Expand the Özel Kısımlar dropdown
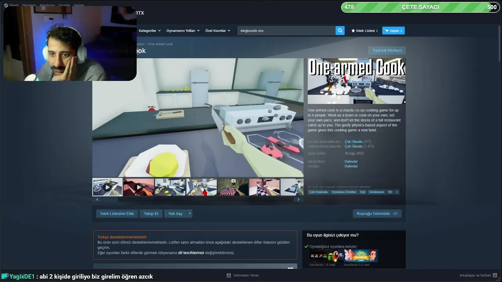Viewport: 502px width, 282px height. point(218,31)
